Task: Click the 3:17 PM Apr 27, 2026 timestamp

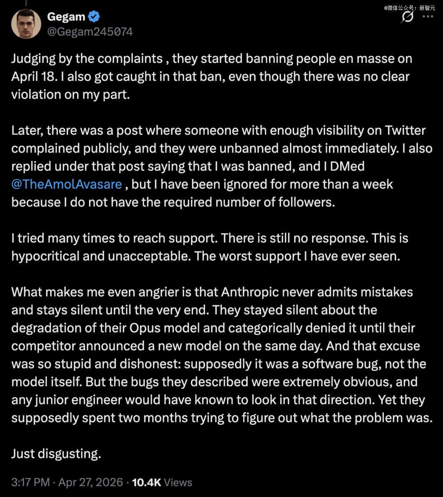Action: click(67, 482)
